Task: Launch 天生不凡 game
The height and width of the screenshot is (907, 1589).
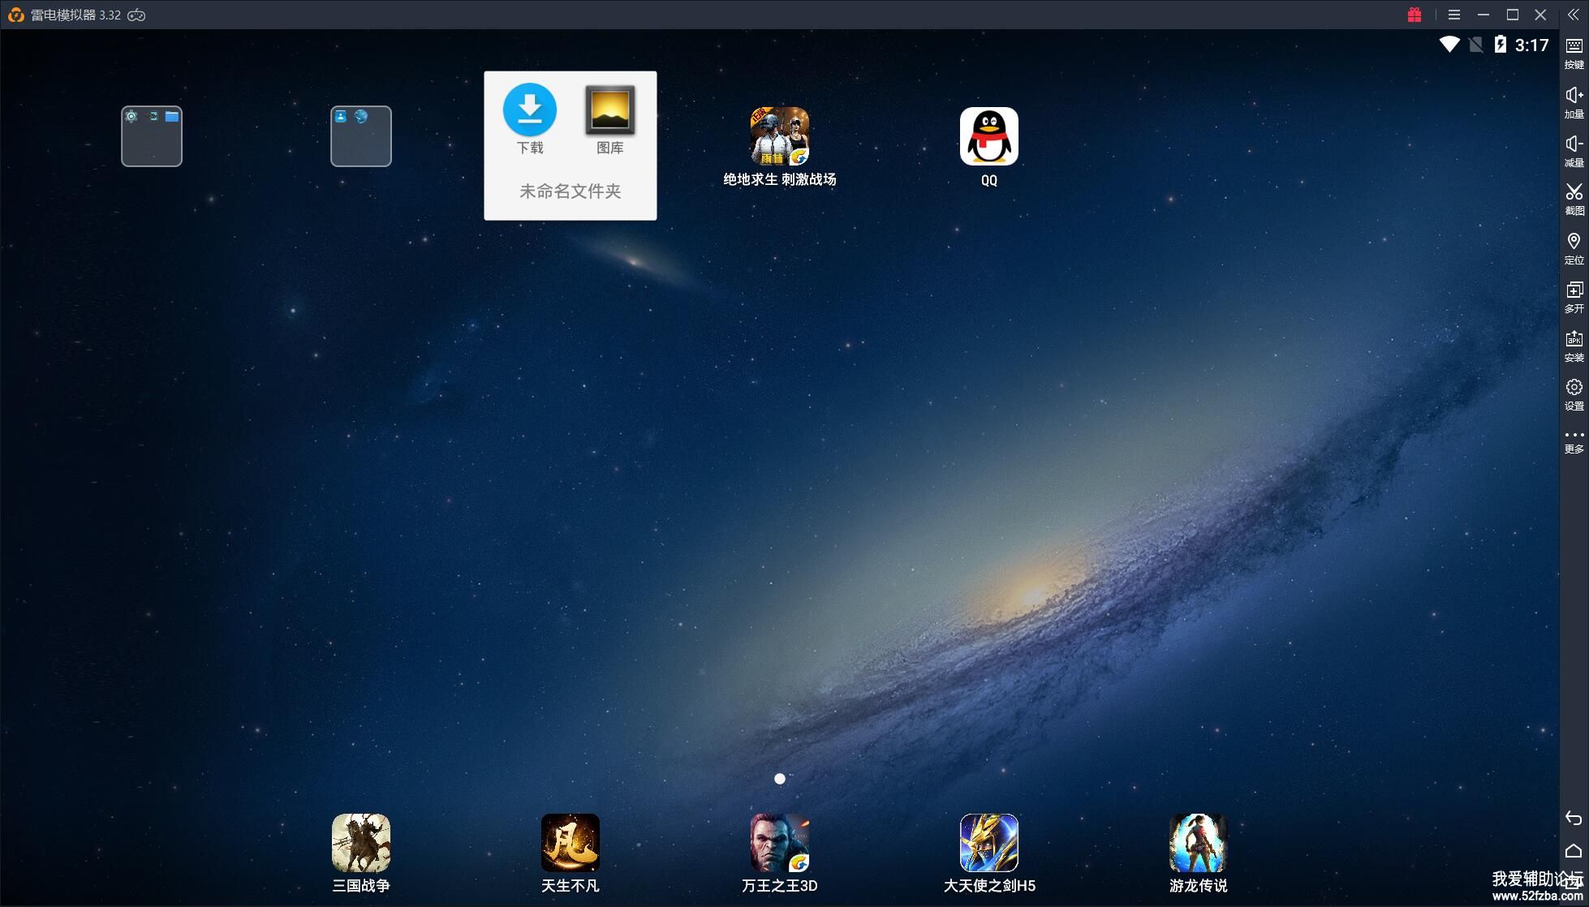Action: pyautogui.click(x=570, y=844)
